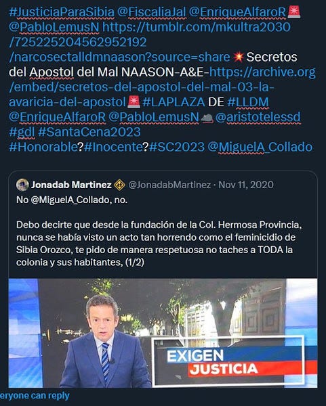Click the red siren emoji after @EnriqueAlfaroR
This screenshot has height=406, width=326.
[x=294, y=12]
